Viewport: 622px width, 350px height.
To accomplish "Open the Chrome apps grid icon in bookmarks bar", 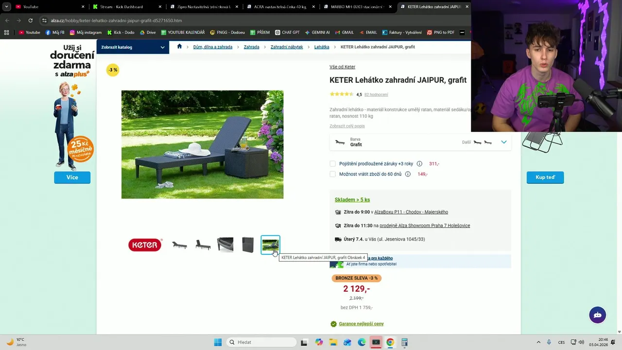I will pyautogui.click(x=6, y=33).
